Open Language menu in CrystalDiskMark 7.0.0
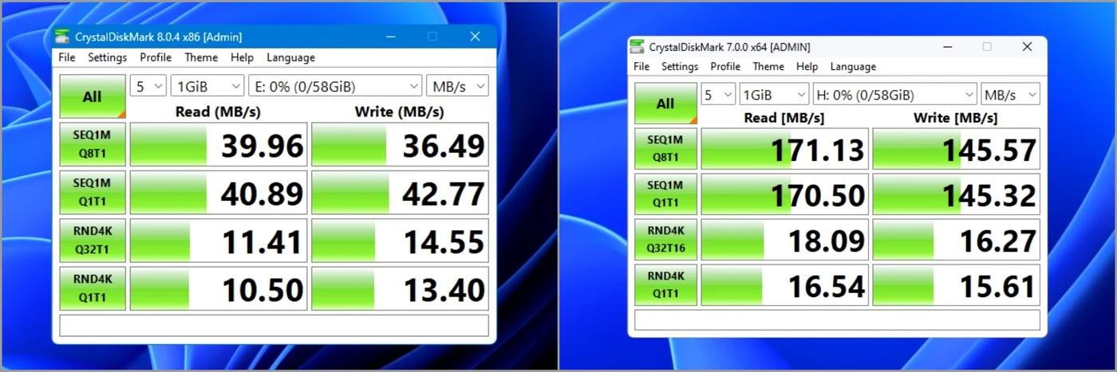The image size is (1117, 372). pyautogui.click(x=853, y=67)
